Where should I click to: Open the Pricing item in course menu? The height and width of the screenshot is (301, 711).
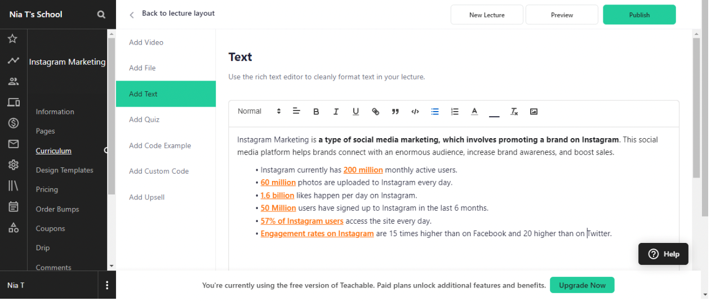pyautogui.click(x=47, y=189)
